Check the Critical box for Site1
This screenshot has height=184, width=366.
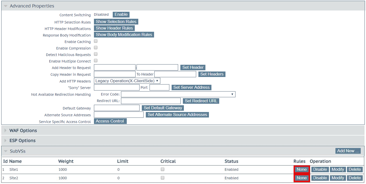163,169
